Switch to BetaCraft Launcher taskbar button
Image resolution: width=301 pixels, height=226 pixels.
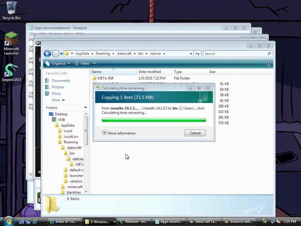(x=204, y=222)
